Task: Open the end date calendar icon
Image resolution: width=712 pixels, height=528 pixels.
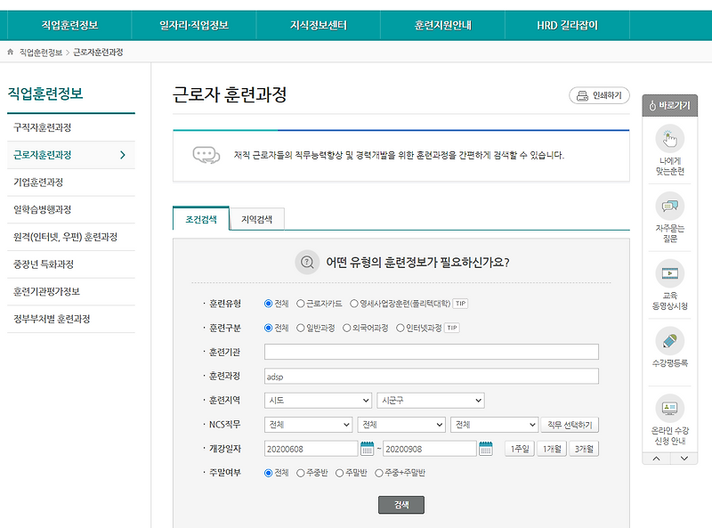Action: coord(485,449)
